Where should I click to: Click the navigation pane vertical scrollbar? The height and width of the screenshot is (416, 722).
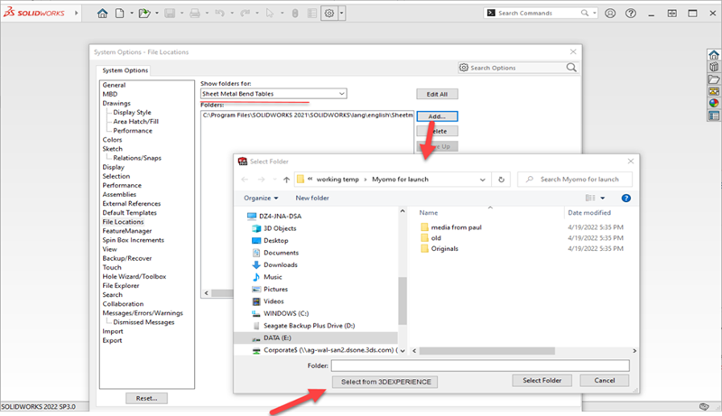403,301
